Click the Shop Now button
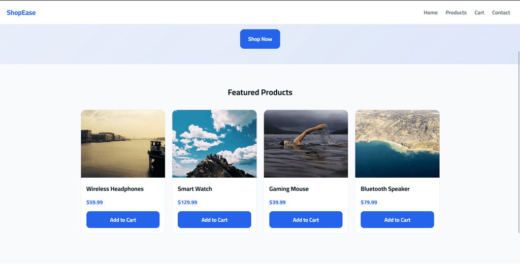The image size is (520, 264). [260, 39]
